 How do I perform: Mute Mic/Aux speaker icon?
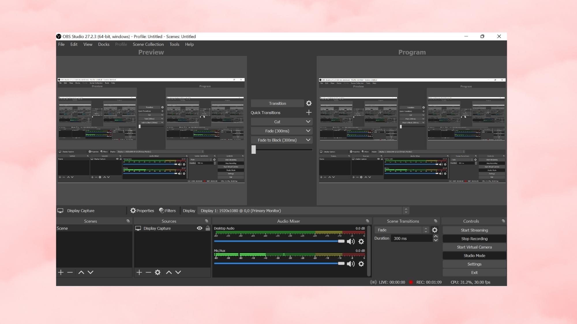pos(350,264)
